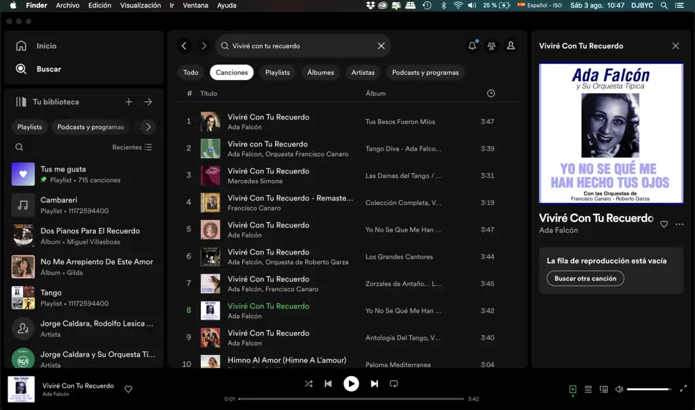Skip to the previous track

click(x=328, y=384)
